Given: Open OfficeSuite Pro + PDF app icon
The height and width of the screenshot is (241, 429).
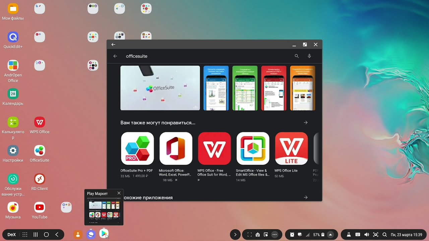Looking at the screenshot, I should click(137, 149).
